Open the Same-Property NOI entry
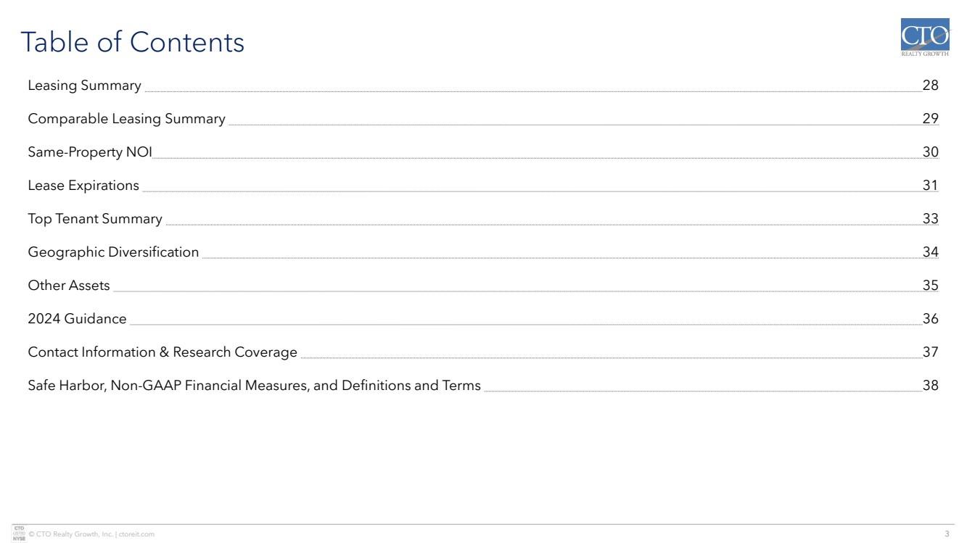 click(x=90, y=152)
